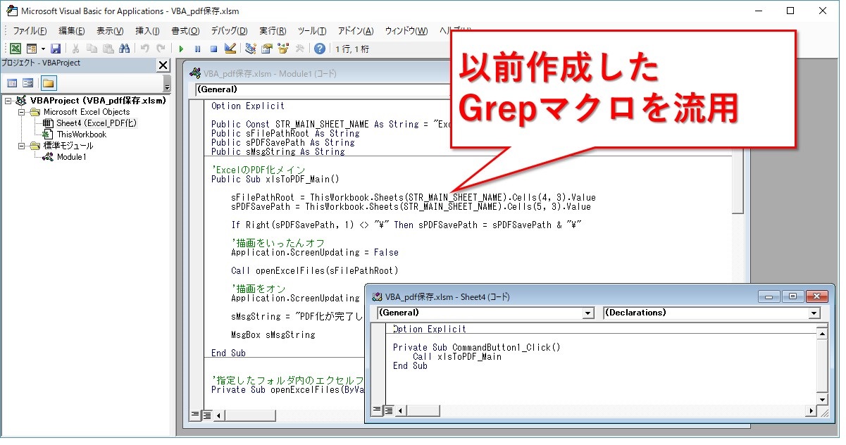Switch Sheet4 code window to Procedure View
Viewport: 846px width, 445px height.
click(377, 410)
